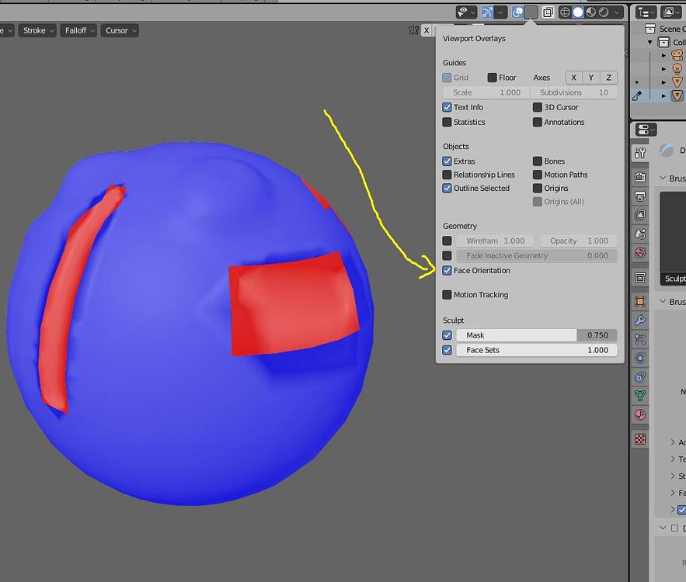
Task: Click the Scene Collection icon in Outliner
Action: click(650, 29)
